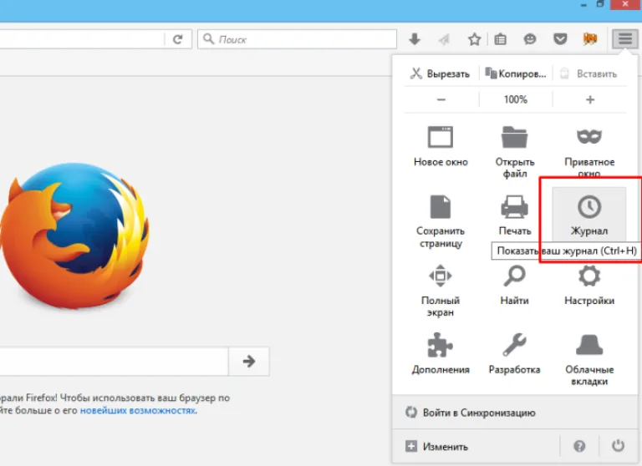Click the send tab paper-plane icon
This screenshot has height=466, width=642.
(444, 39)
